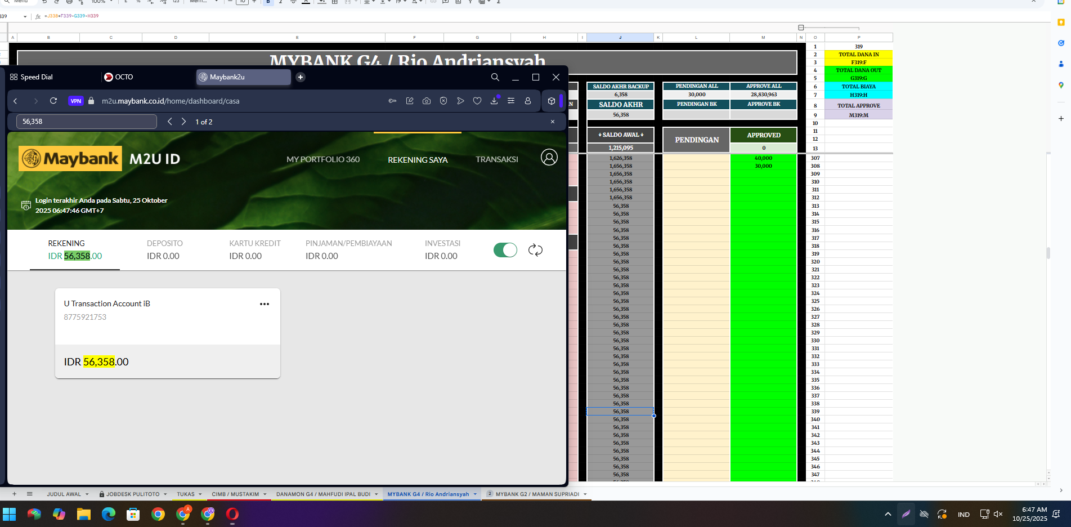The image size is (1071, 527).
Task: Select the KARTU KREDIT balance section
Action: pyautogui.click(x=255, y=249)
